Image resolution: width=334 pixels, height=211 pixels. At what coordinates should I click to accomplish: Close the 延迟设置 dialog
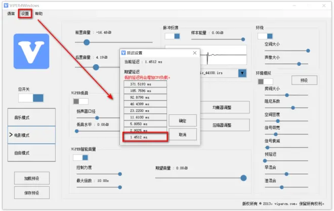tap(195, 53)
